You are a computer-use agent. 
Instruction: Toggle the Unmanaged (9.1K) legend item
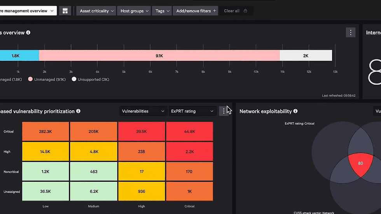click(47, 79)
